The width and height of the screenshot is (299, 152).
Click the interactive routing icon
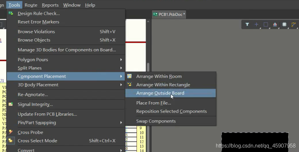coord(293,24)
